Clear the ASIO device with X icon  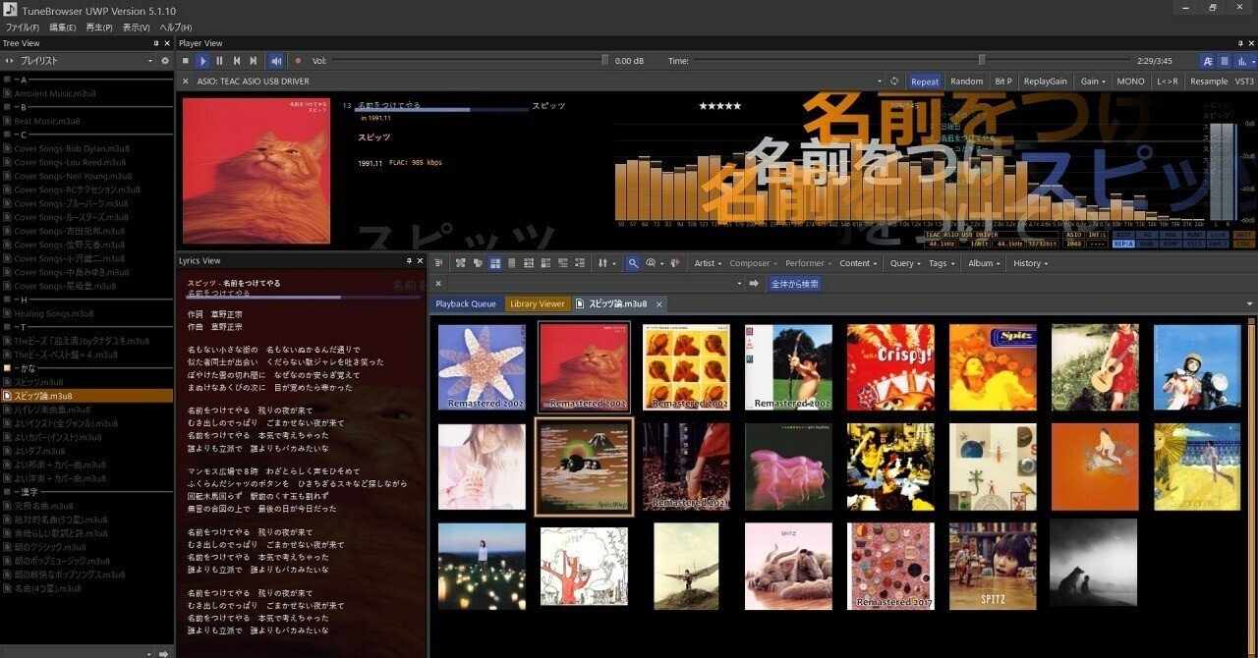pyautogui.click(x=186, y=82)
